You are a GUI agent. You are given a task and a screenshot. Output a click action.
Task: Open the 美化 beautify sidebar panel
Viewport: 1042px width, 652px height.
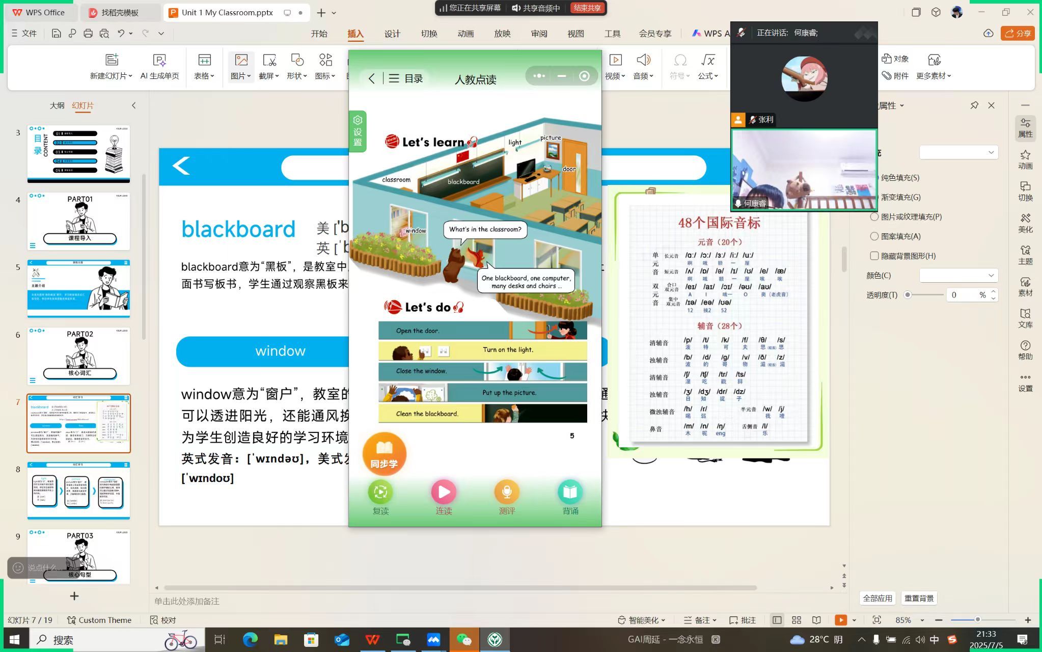pyautogui.click(x=1025, y=223)
